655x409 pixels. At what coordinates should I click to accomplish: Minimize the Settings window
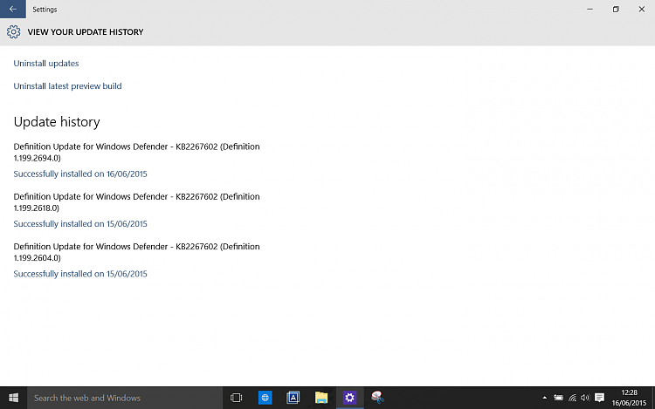pos(589,9)
